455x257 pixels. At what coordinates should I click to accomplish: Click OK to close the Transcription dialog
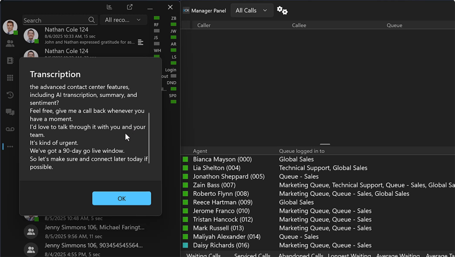point(122,198)
